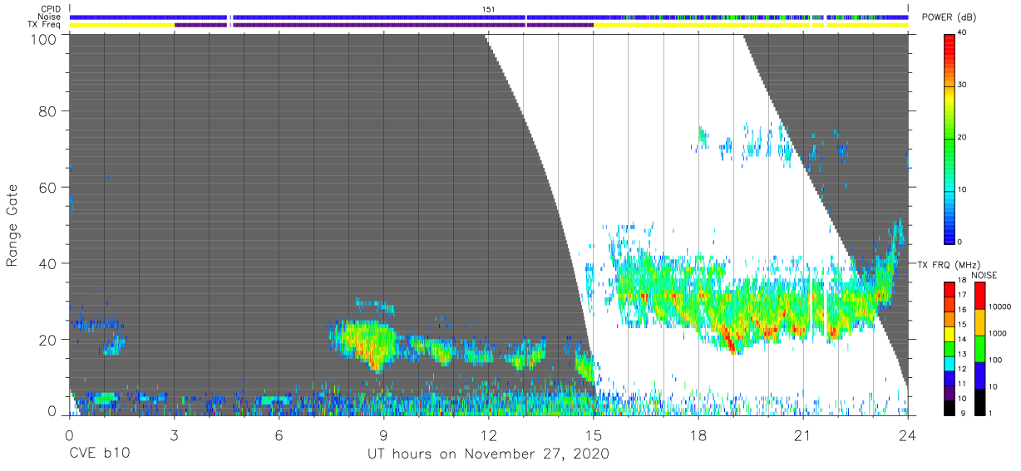
Task: Click the '21' hour tick on the UT axis
Action: 803,434
